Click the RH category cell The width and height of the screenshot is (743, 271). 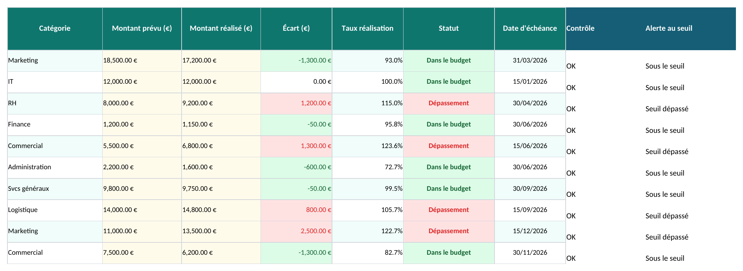point(55,104)
